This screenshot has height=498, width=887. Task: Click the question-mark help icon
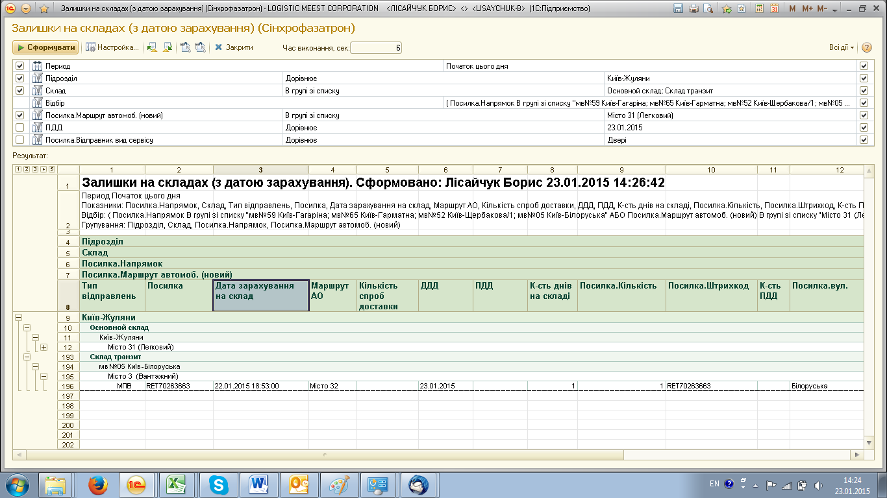pos(867,47)
